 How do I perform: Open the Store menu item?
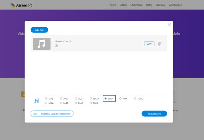click(114, 5)
